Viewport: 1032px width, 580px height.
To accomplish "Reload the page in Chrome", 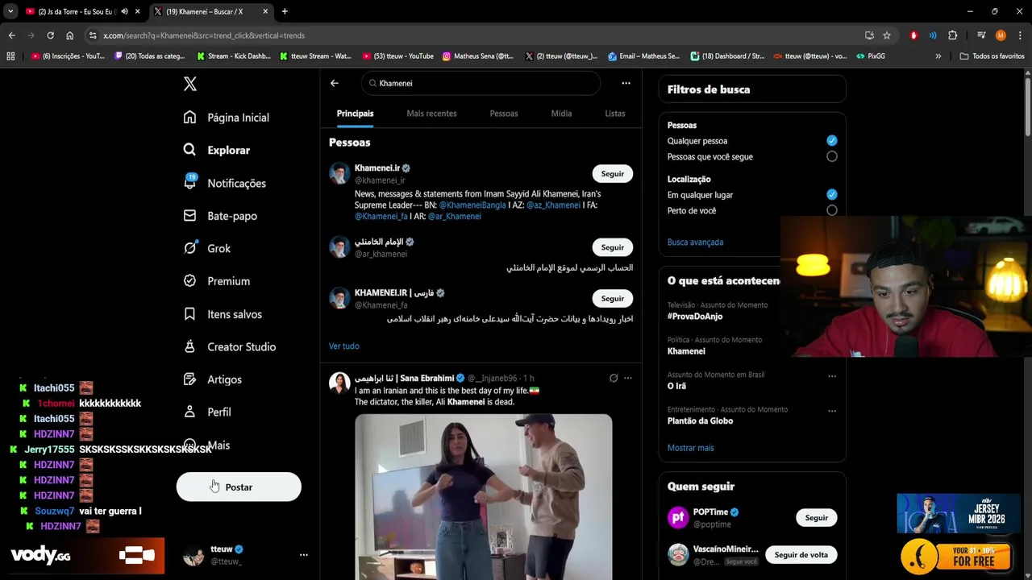I will point(50,35).
